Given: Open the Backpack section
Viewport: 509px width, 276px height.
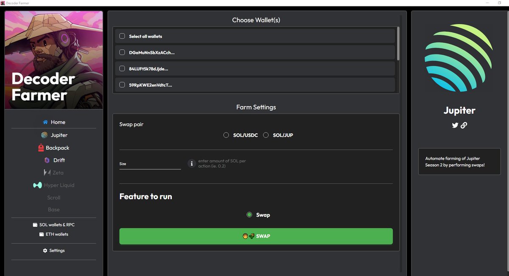Looking at the screenshot, I should (54, 148).
